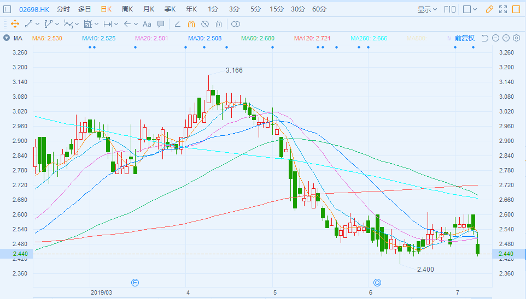Hide all drawings with eye-slash icon
Screen dimensions: 526x299
point(205,24)
